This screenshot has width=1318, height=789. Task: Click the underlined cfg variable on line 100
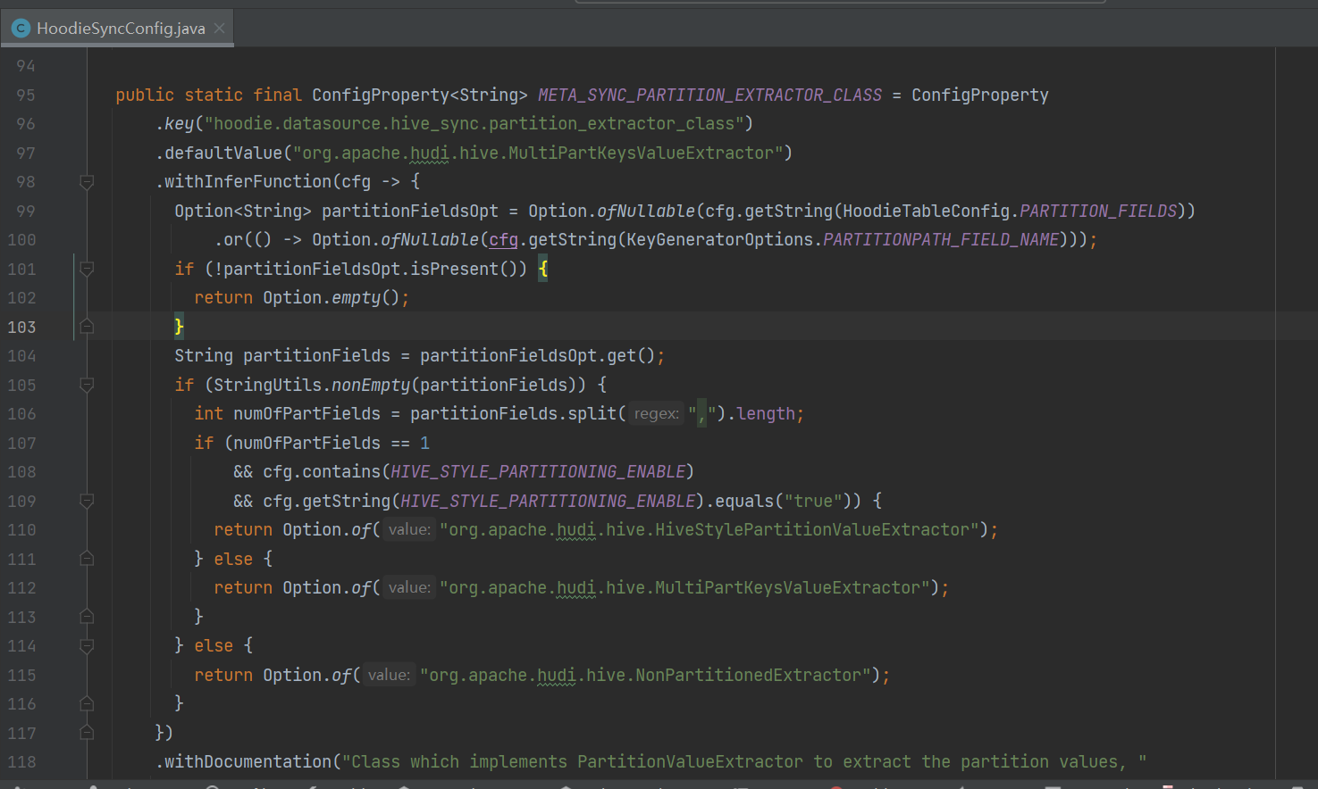(503, 239)
